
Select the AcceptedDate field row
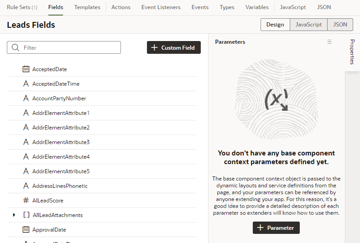[x=102, y=69]
